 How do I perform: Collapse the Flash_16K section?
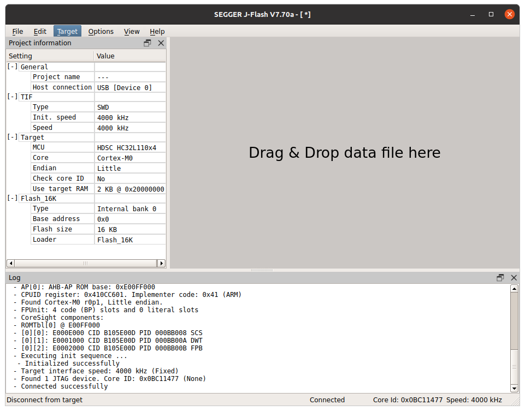pos(13,198)
